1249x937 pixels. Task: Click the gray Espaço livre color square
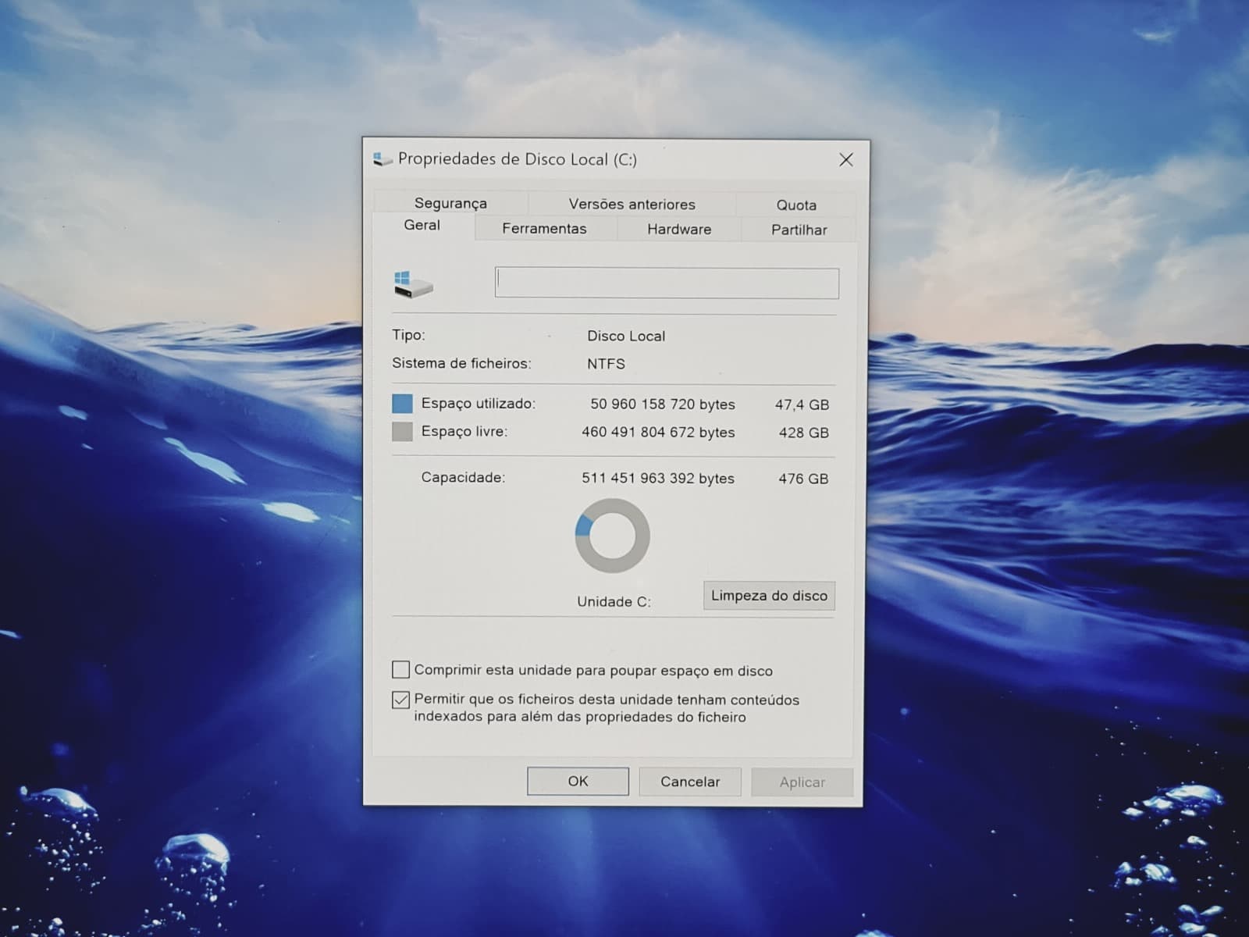pos(402,432)
